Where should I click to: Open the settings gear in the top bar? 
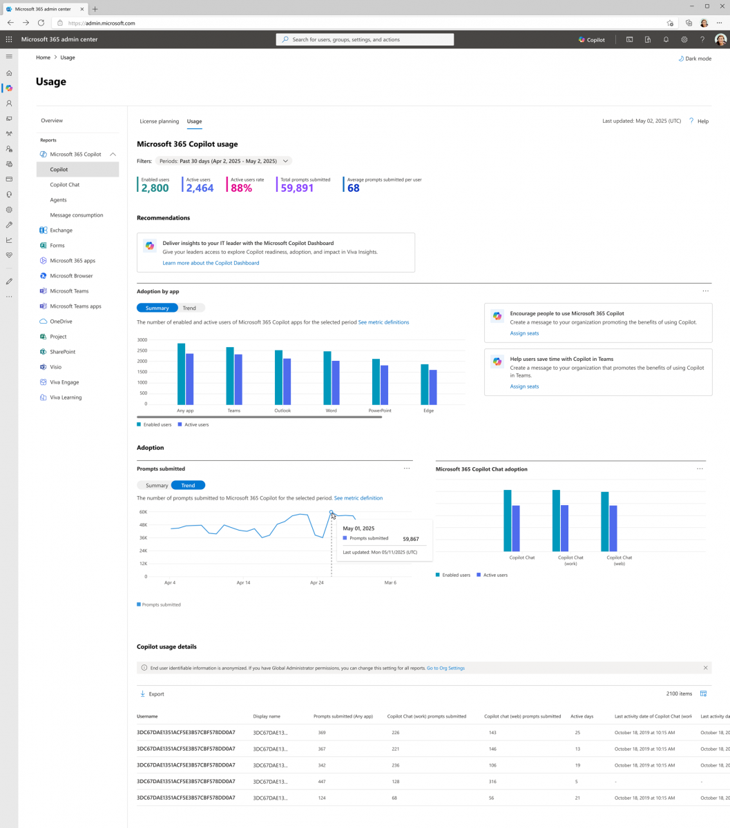(684, 39)
